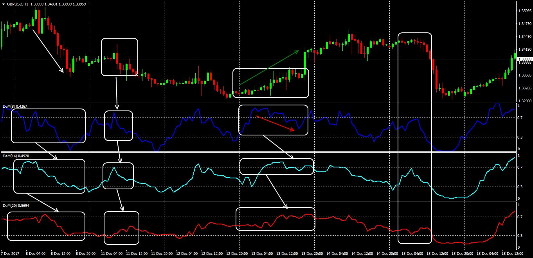Screen dimensions: 533x258
Task: Click the 12 Dec 12:00 time label
Action: tap(212, 254)
